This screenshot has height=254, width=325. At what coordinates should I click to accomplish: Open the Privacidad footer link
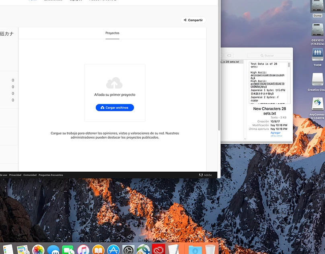coord(15,175)
